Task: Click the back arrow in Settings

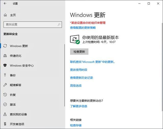Action: point(5,3)
